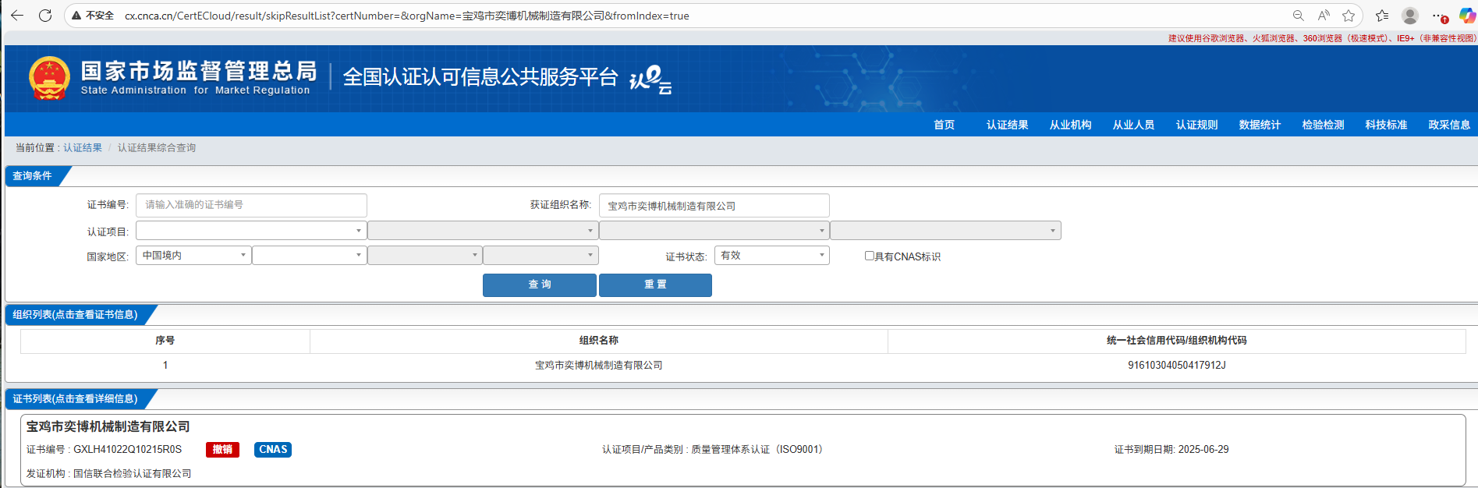Viewport: 1478px width, 488px height.
Task: Open the second 认证项目 dropdown
Action: click(482, 231)
